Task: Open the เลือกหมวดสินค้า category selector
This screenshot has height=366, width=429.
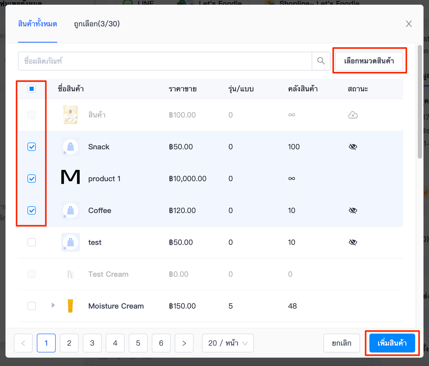Action: [369, 61]
